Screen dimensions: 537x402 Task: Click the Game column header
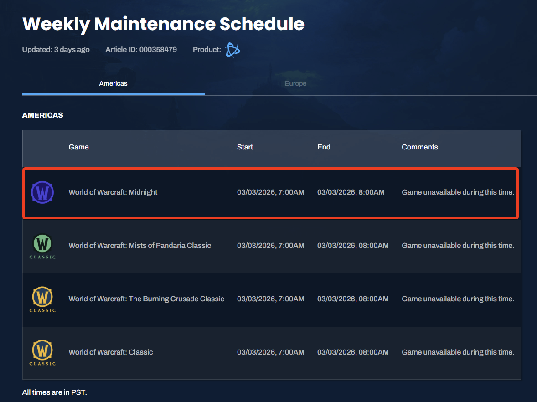tap(78, 147)
